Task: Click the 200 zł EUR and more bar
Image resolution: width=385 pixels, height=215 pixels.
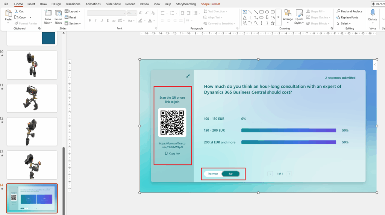Action: point(289,142)
